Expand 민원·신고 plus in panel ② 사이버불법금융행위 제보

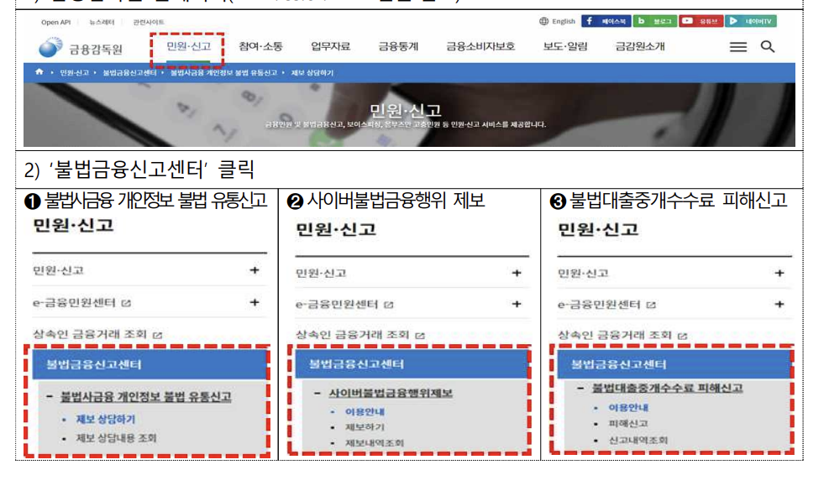(x=517, y=274)
